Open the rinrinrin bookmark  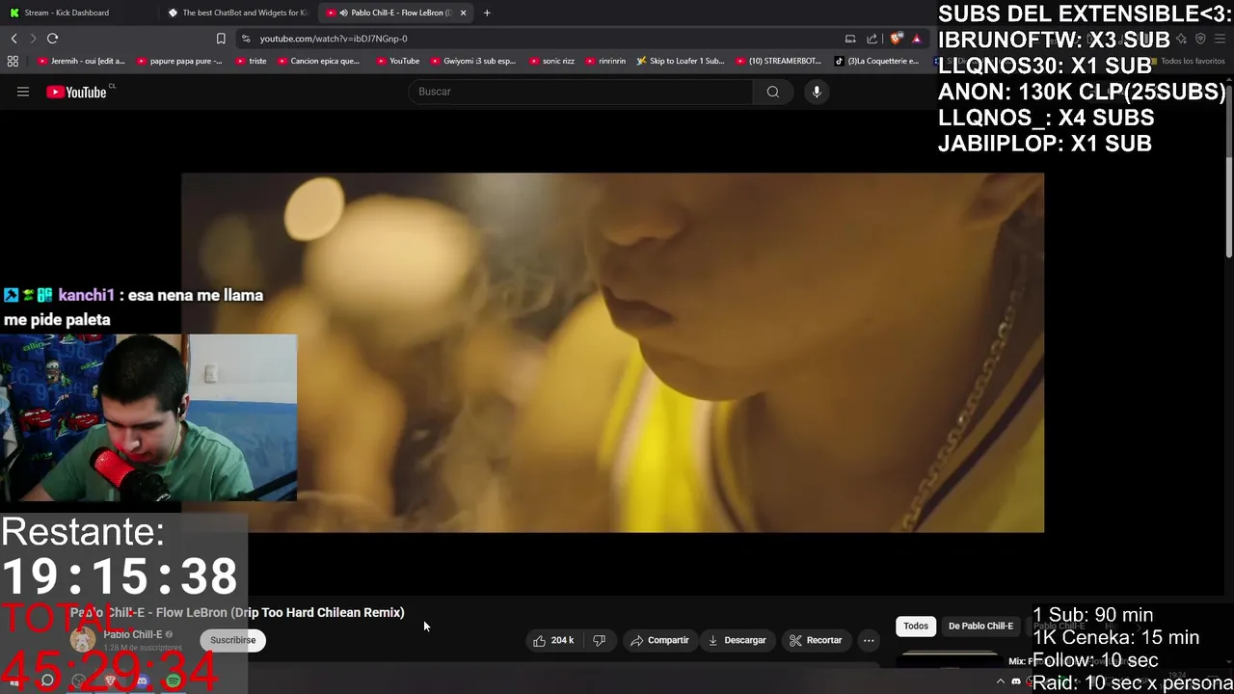pyautogui.click(x=605, y=61)
